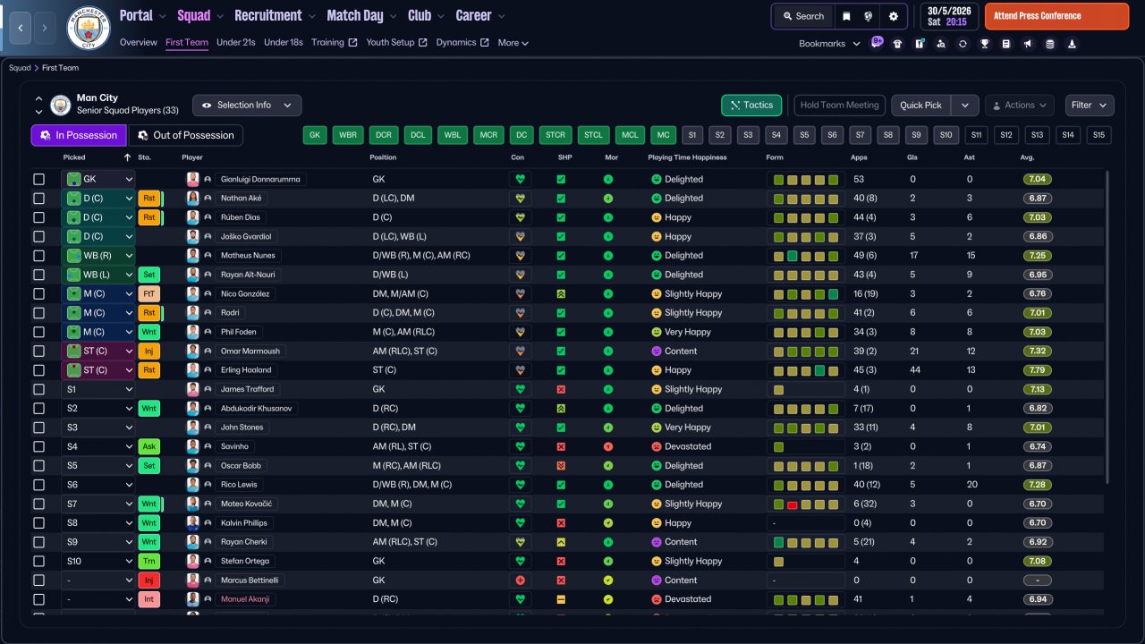Viewport: 1145px width, 644px height.
Task: Sort by the Picked column header
Action: coord(75,157)
